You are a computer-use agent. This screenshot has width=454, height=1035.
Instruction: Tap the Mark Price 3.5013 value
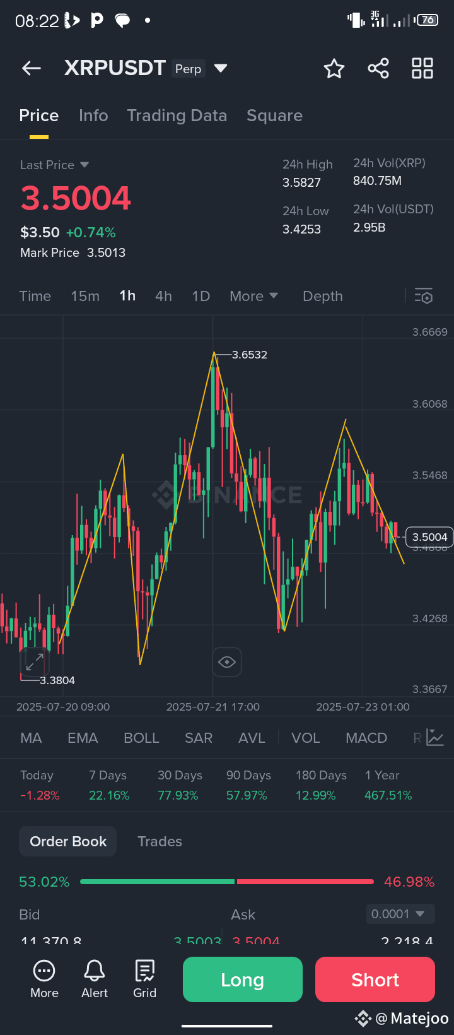(x=73, y=252)
